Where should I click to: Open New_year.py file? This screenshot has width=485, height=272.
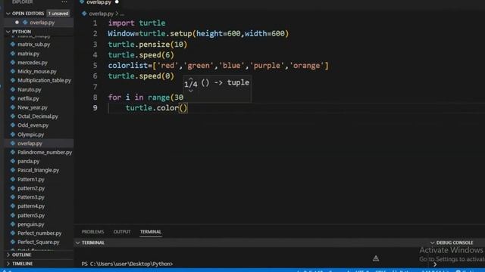point(33,107)
